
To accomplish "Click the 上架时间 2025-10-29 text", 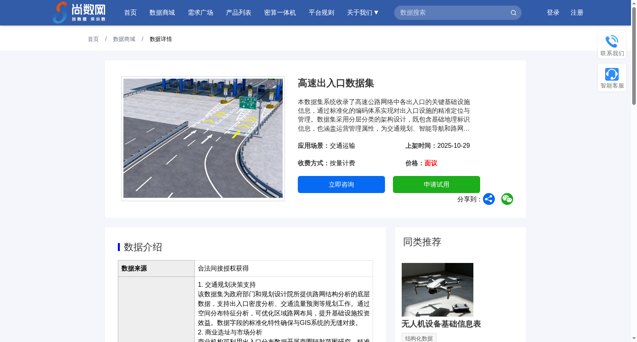I will pos(438,145).
